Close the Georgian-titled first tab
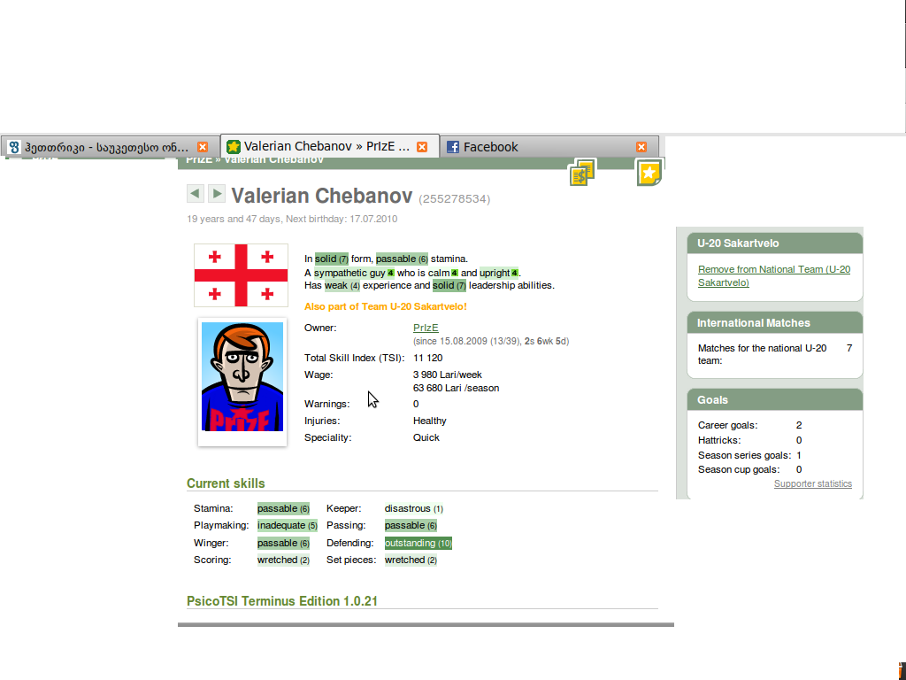 [203, 147]
